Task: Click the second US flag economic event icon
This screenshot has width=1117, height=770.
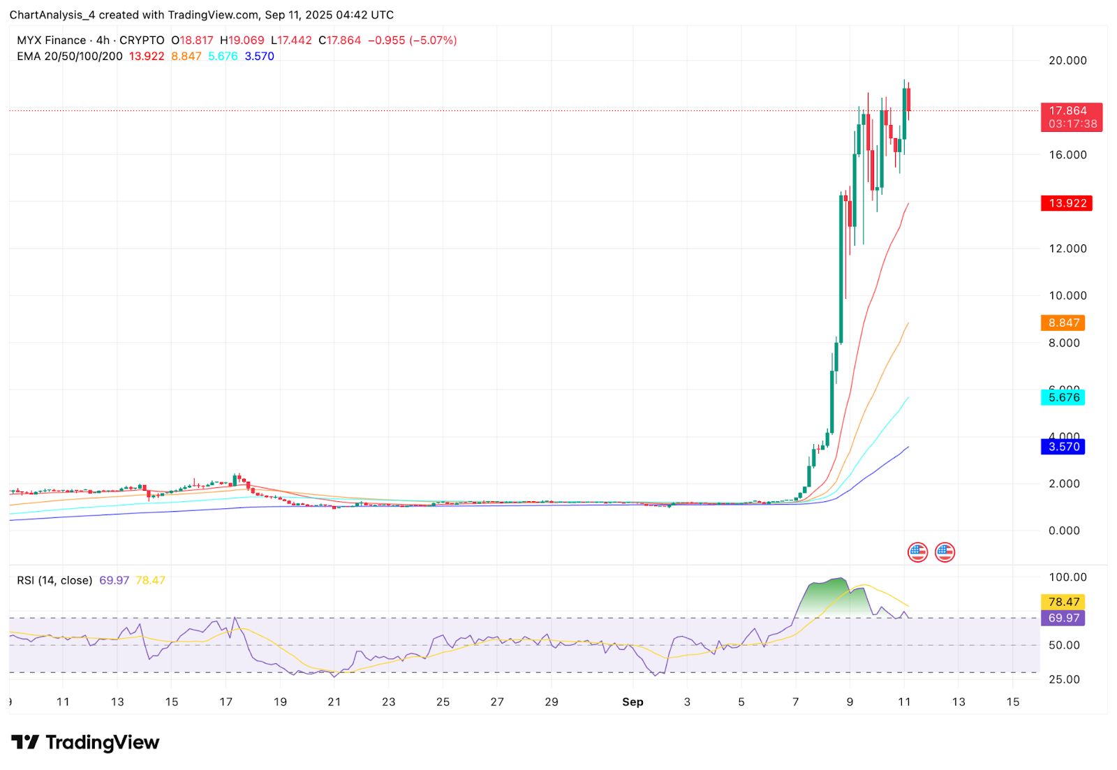Action: pos(945,552)
